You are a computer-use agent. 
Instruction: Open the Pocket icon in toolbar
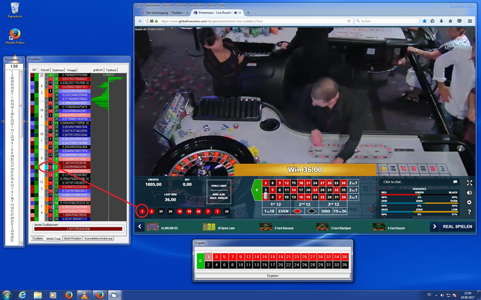[459, 21]
